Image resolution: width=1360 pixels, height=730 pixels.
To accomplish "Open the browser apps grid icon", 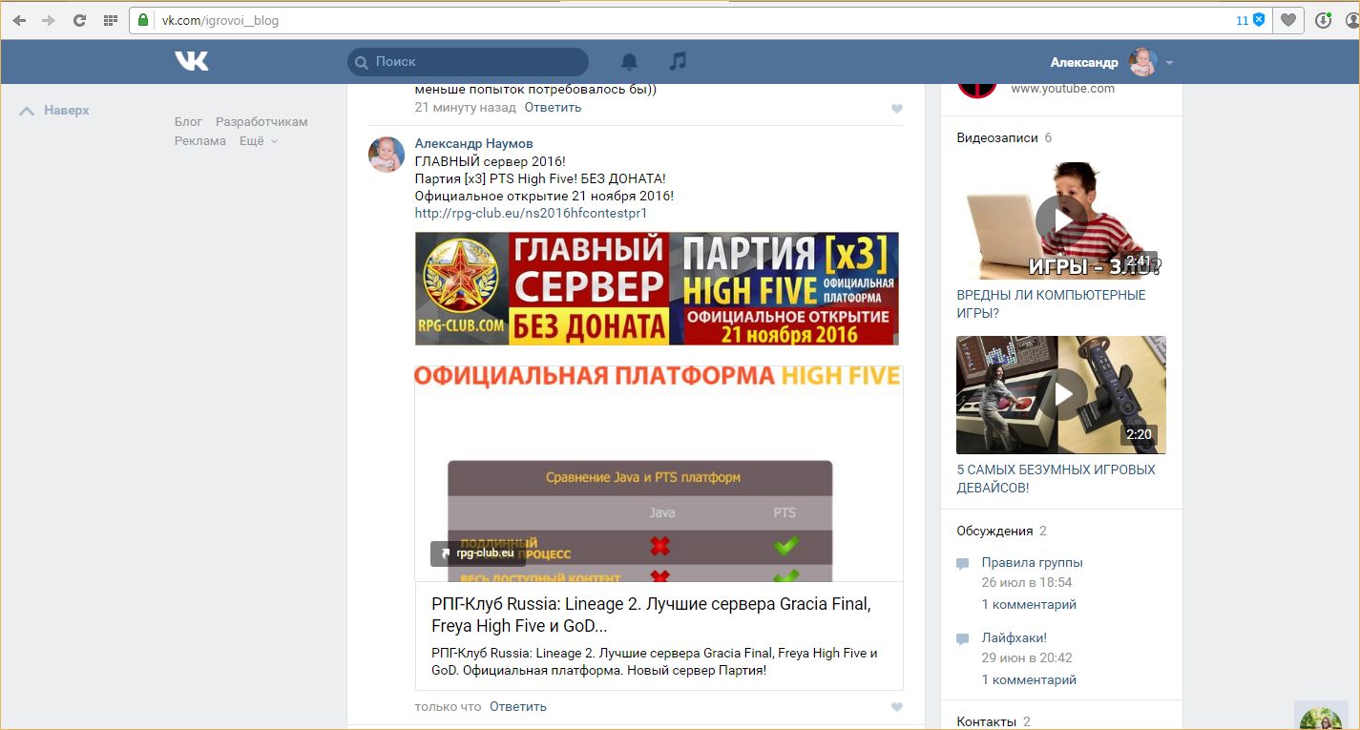I will 111,20.
